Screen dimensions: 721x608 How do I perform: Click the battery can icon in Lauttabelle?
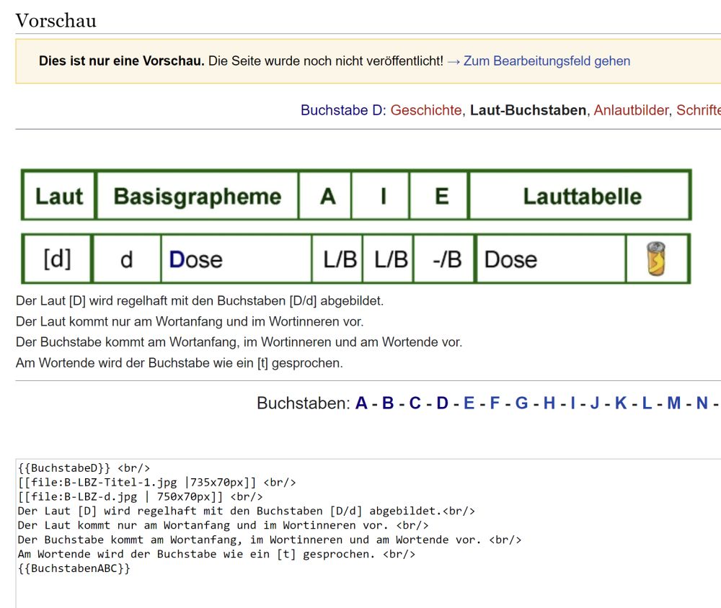(x=656, y=259)
